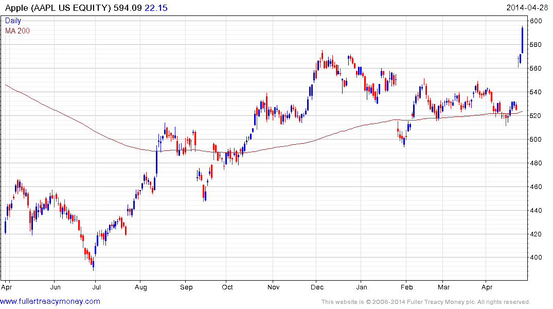
Task: Click the date label 2014-04-28
Action: (x=527, y=7)
